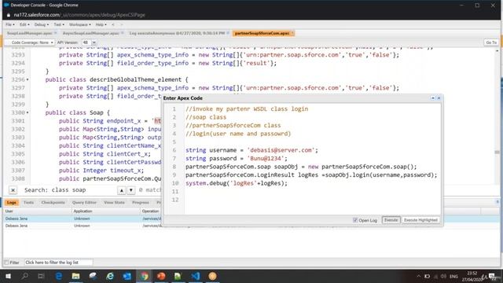Show hidden system tray icons
503x283 pixels.
pyautogui.click(x=418, y=276)
